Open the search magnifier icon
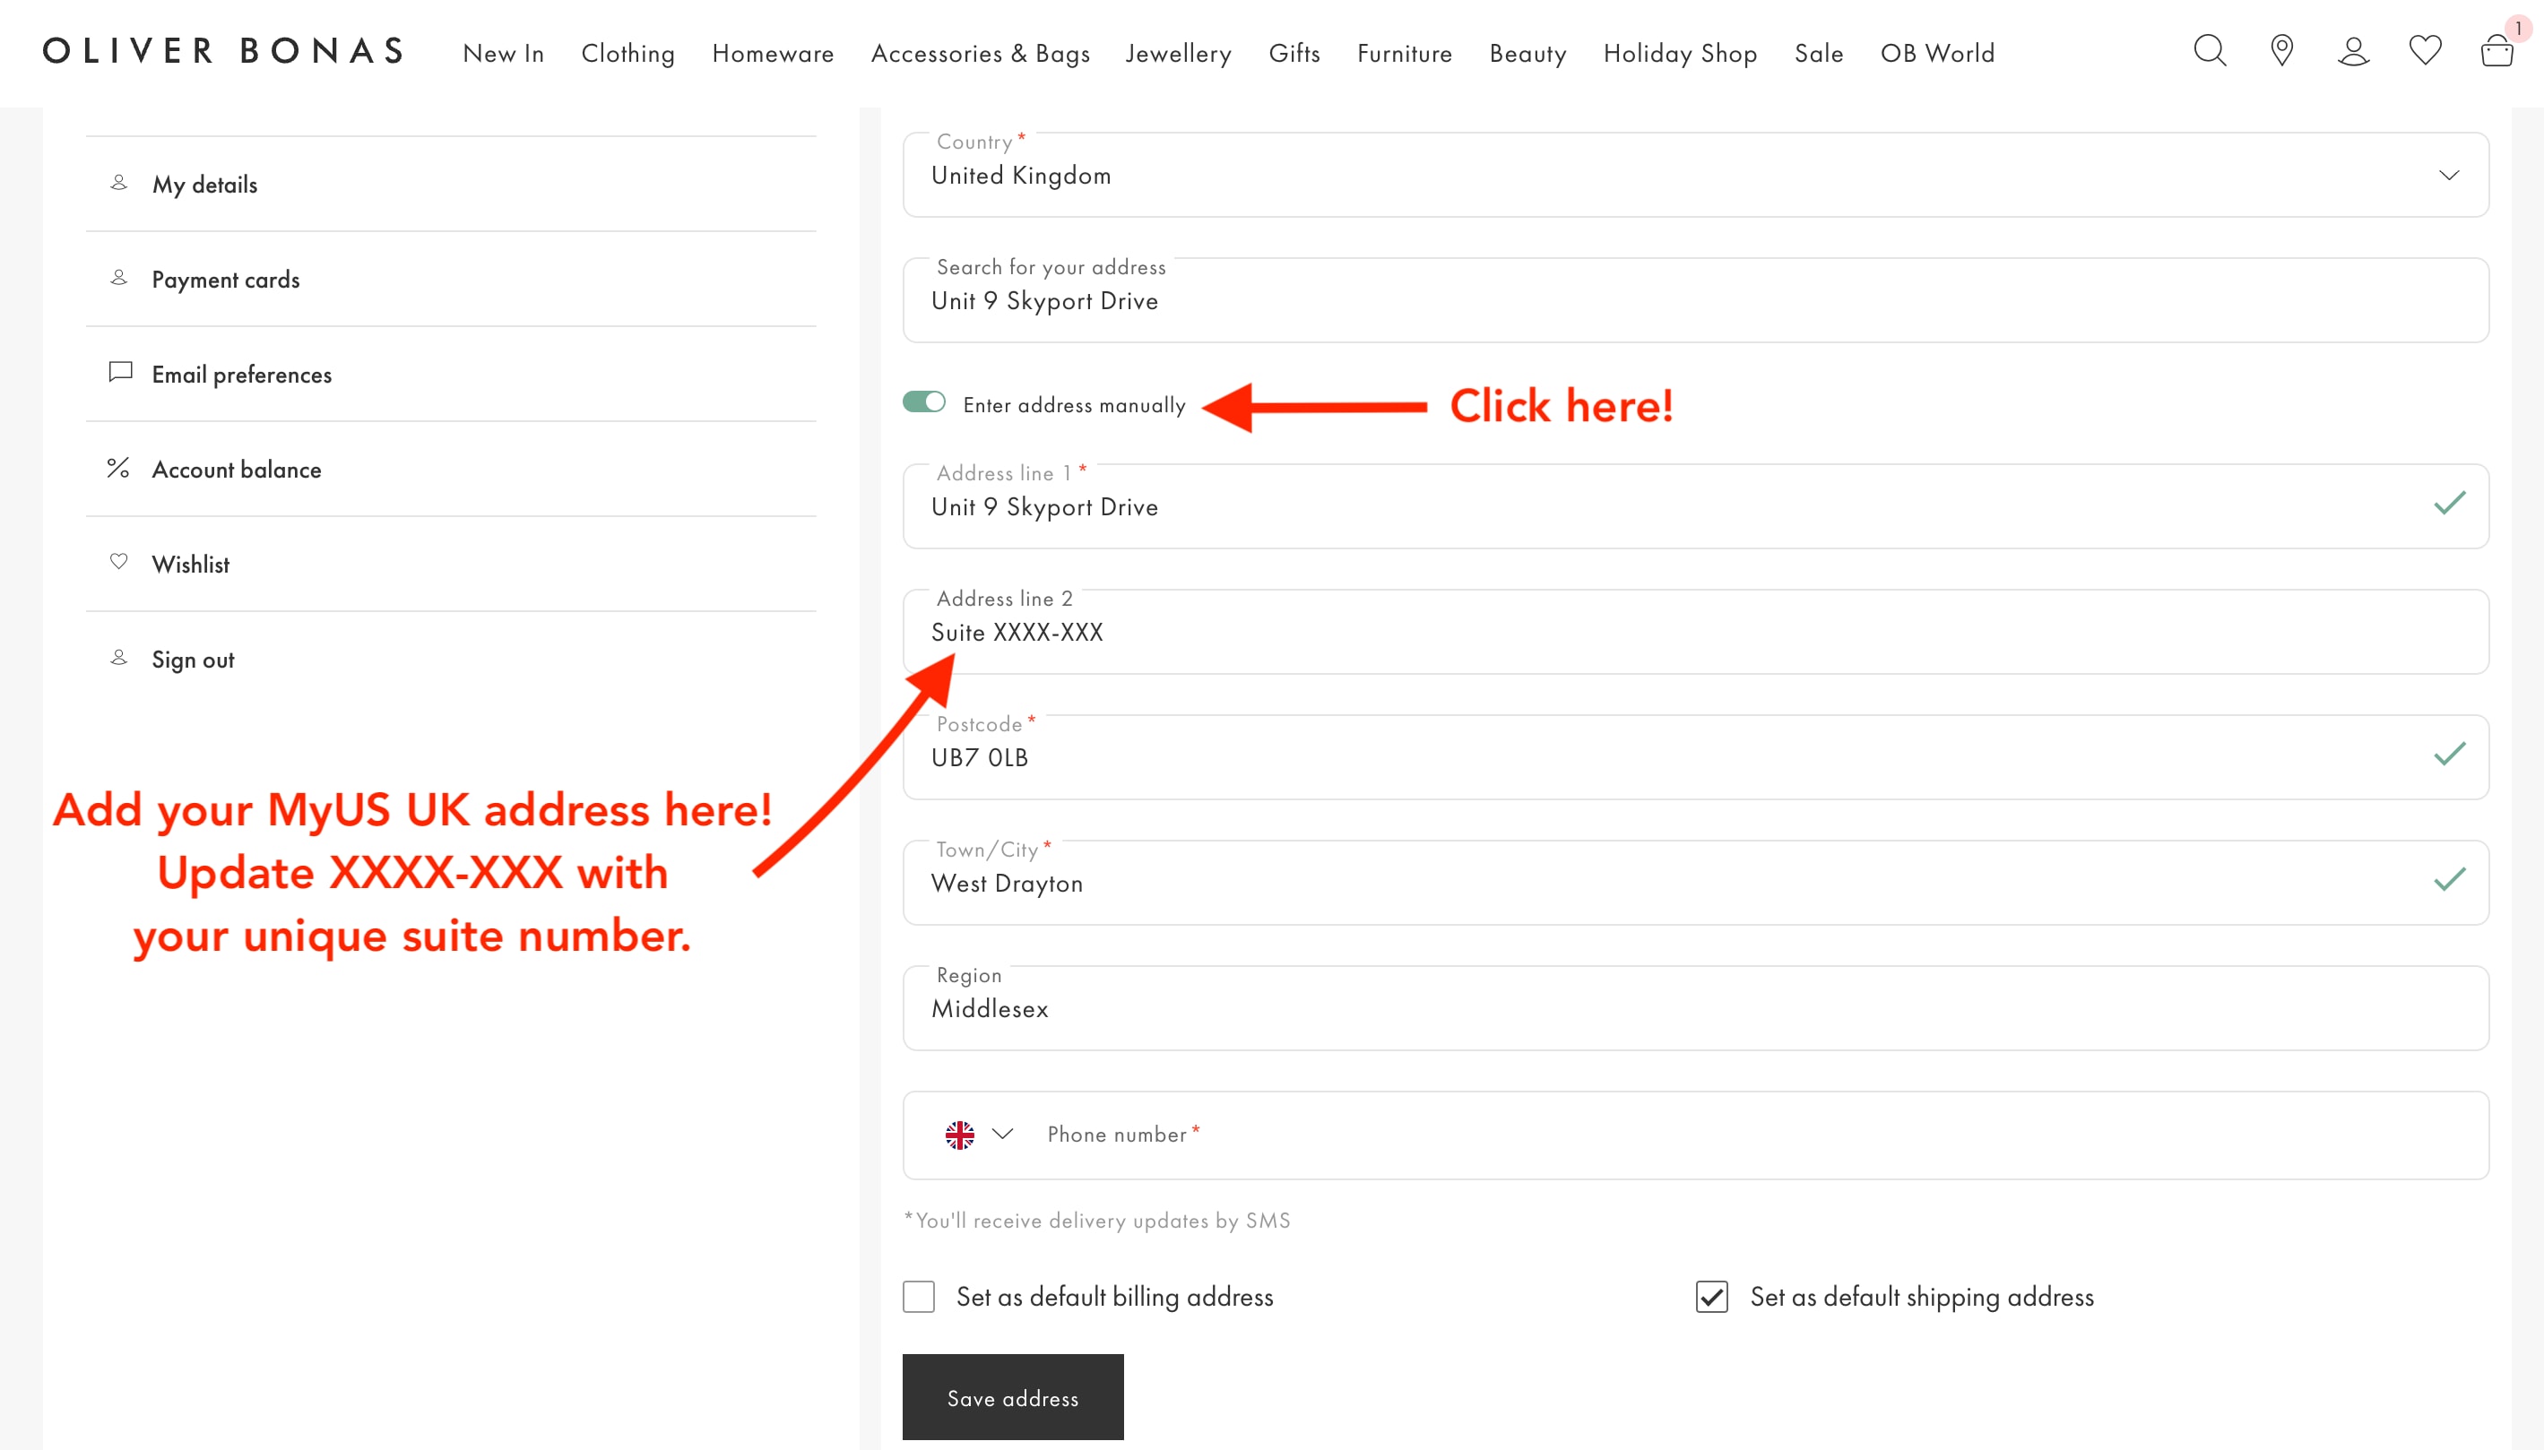This screenshot has height=1450, width=2544. [x=2210, y=51]
